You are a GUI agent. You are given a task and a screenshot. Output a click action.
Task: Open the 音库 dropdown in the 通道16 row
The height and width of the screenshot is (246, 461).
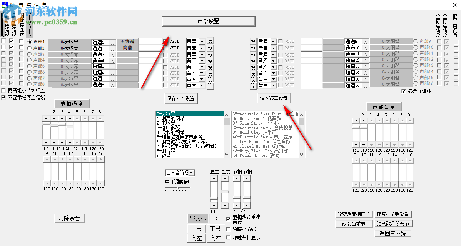[274, 85]
